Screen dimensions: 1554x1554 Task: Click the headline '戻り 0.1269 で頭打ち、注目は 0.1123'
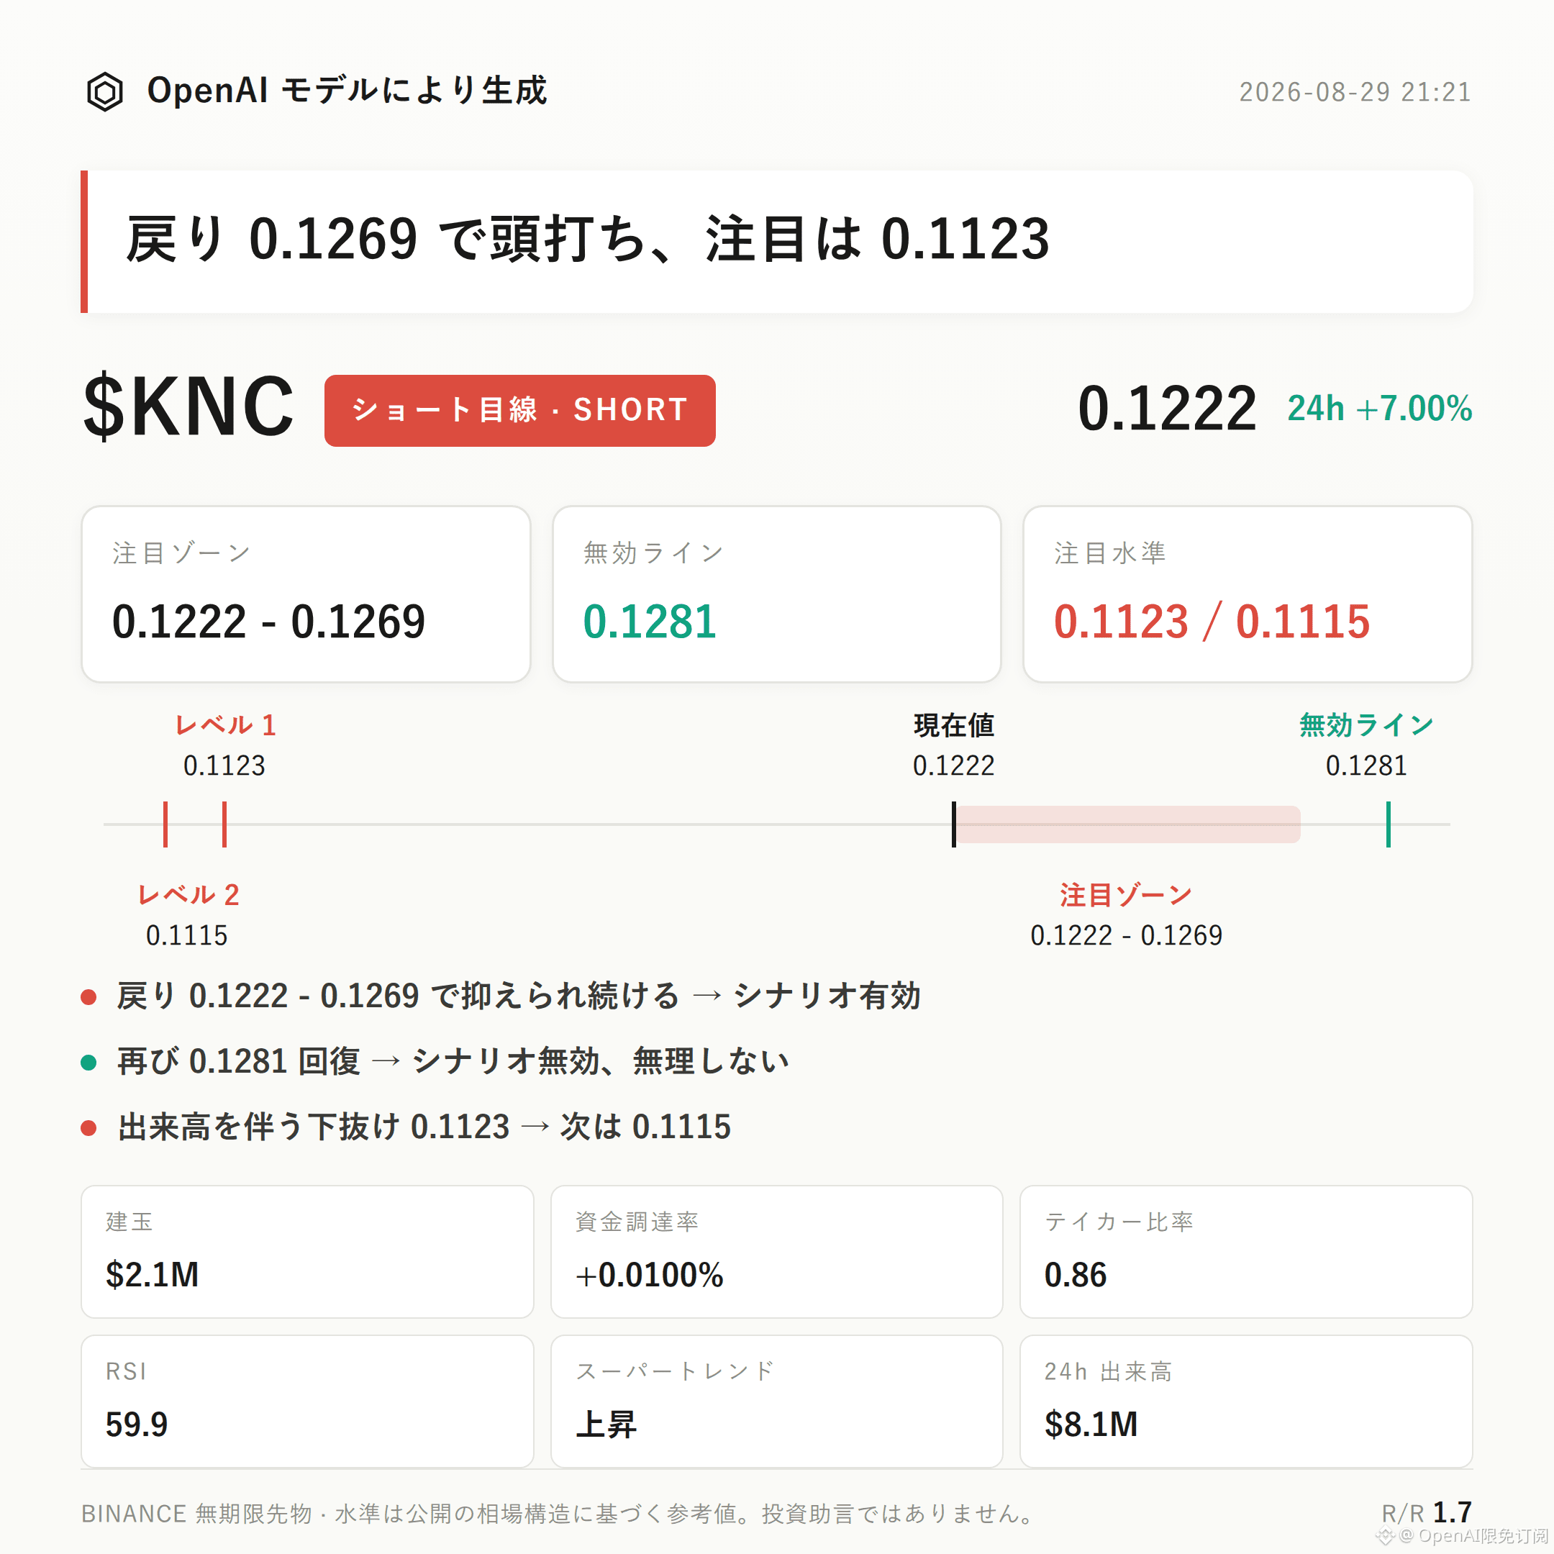click(587, 239)
